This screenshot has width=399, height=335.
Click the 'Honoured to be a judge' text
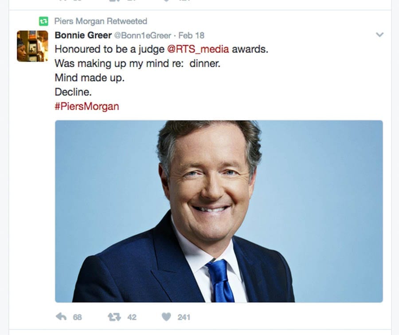pos(110,49)
